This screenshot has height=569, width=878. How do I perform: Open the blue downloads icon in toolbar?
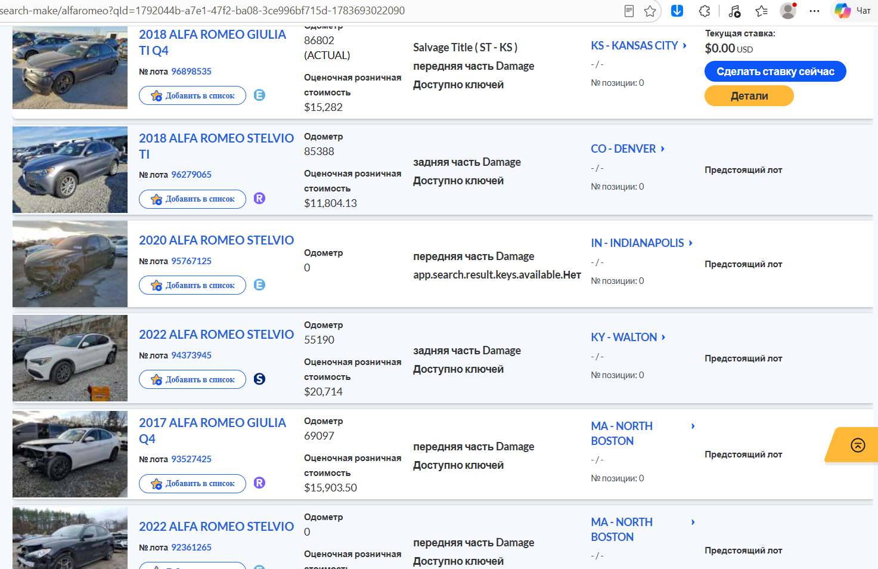pos(677,11)
